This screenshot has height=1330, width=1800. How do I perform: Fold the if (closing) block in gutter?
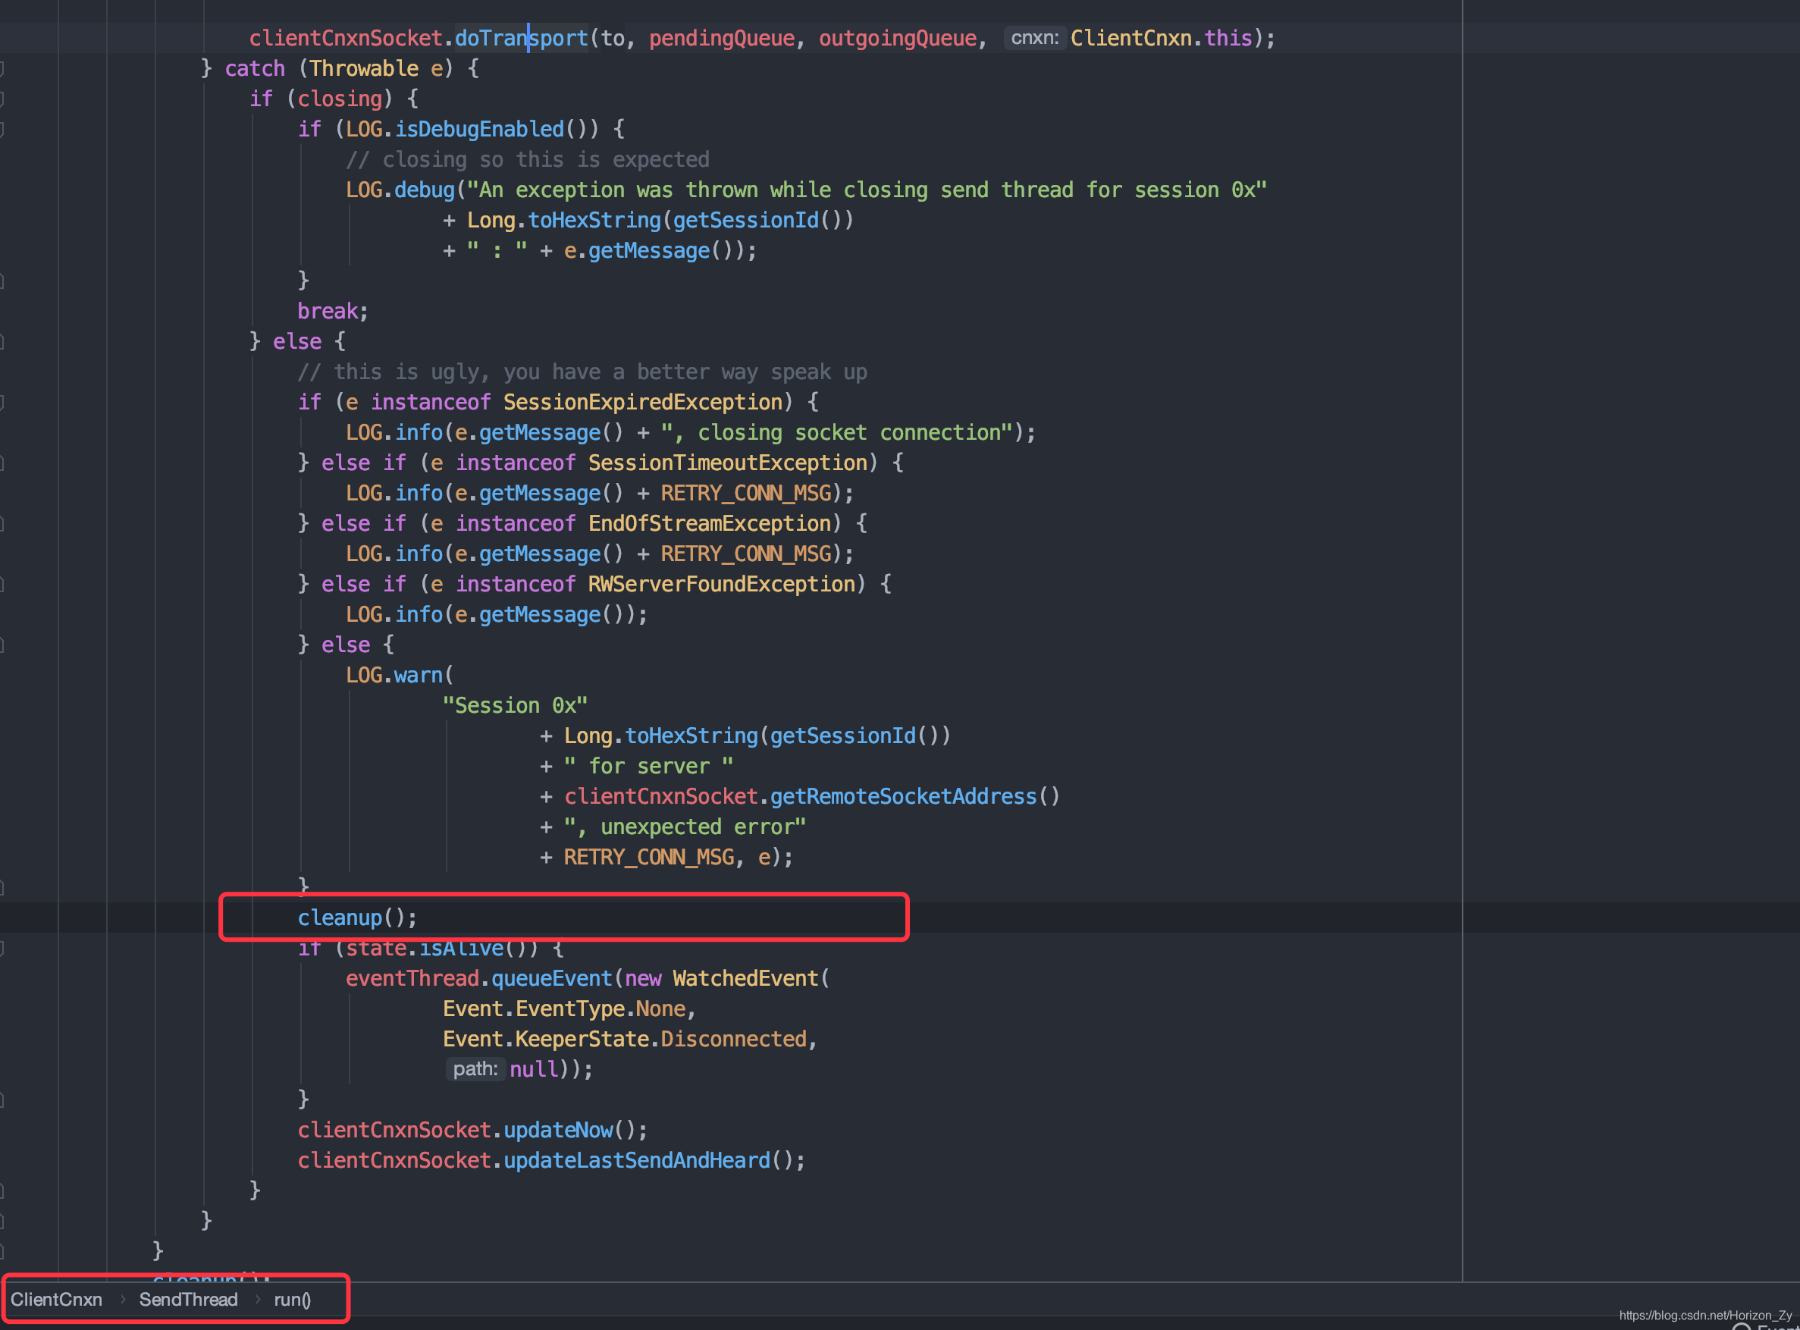click(x=2, y=99)
